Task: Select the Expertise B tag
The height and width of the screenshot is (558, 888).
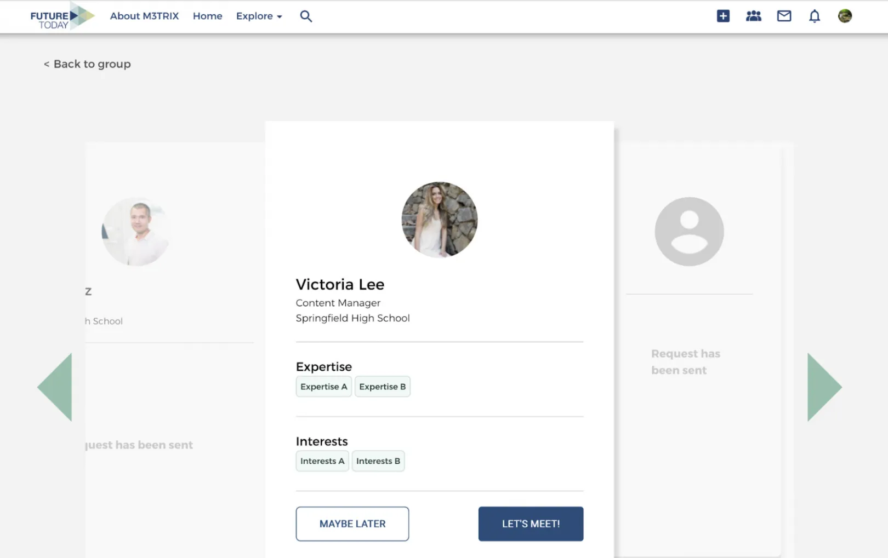Action: click(x=383, y=387)
